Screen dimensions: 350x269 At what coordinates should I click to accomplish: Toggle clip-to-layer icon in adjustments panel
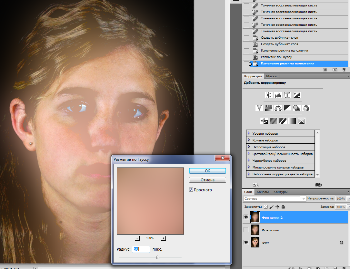tap(318, 185)
